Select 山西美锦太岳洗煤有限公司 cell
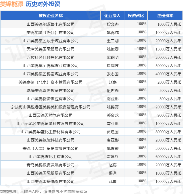Screen dimensions: 183x194 pyautogui.click(x=51, y=181)
